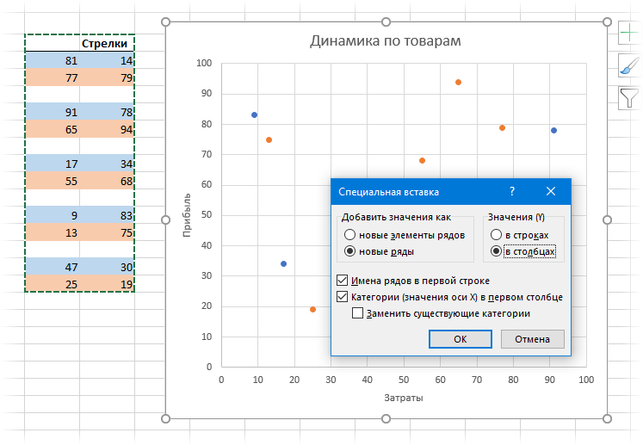
Task: Enable 'Заменить существующие категории' checkbox
Action: (442, 313)
